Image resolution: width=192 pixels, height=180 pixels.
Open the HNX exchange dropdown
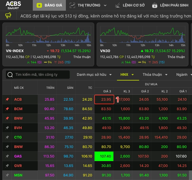pos(127,75)
